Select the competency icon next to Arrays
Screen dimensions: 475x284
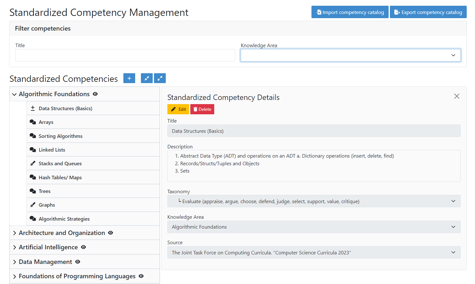(33, 122)
